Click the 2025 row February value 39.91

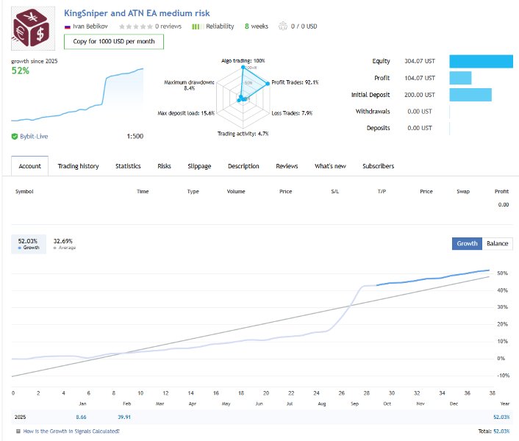(124, 417)
